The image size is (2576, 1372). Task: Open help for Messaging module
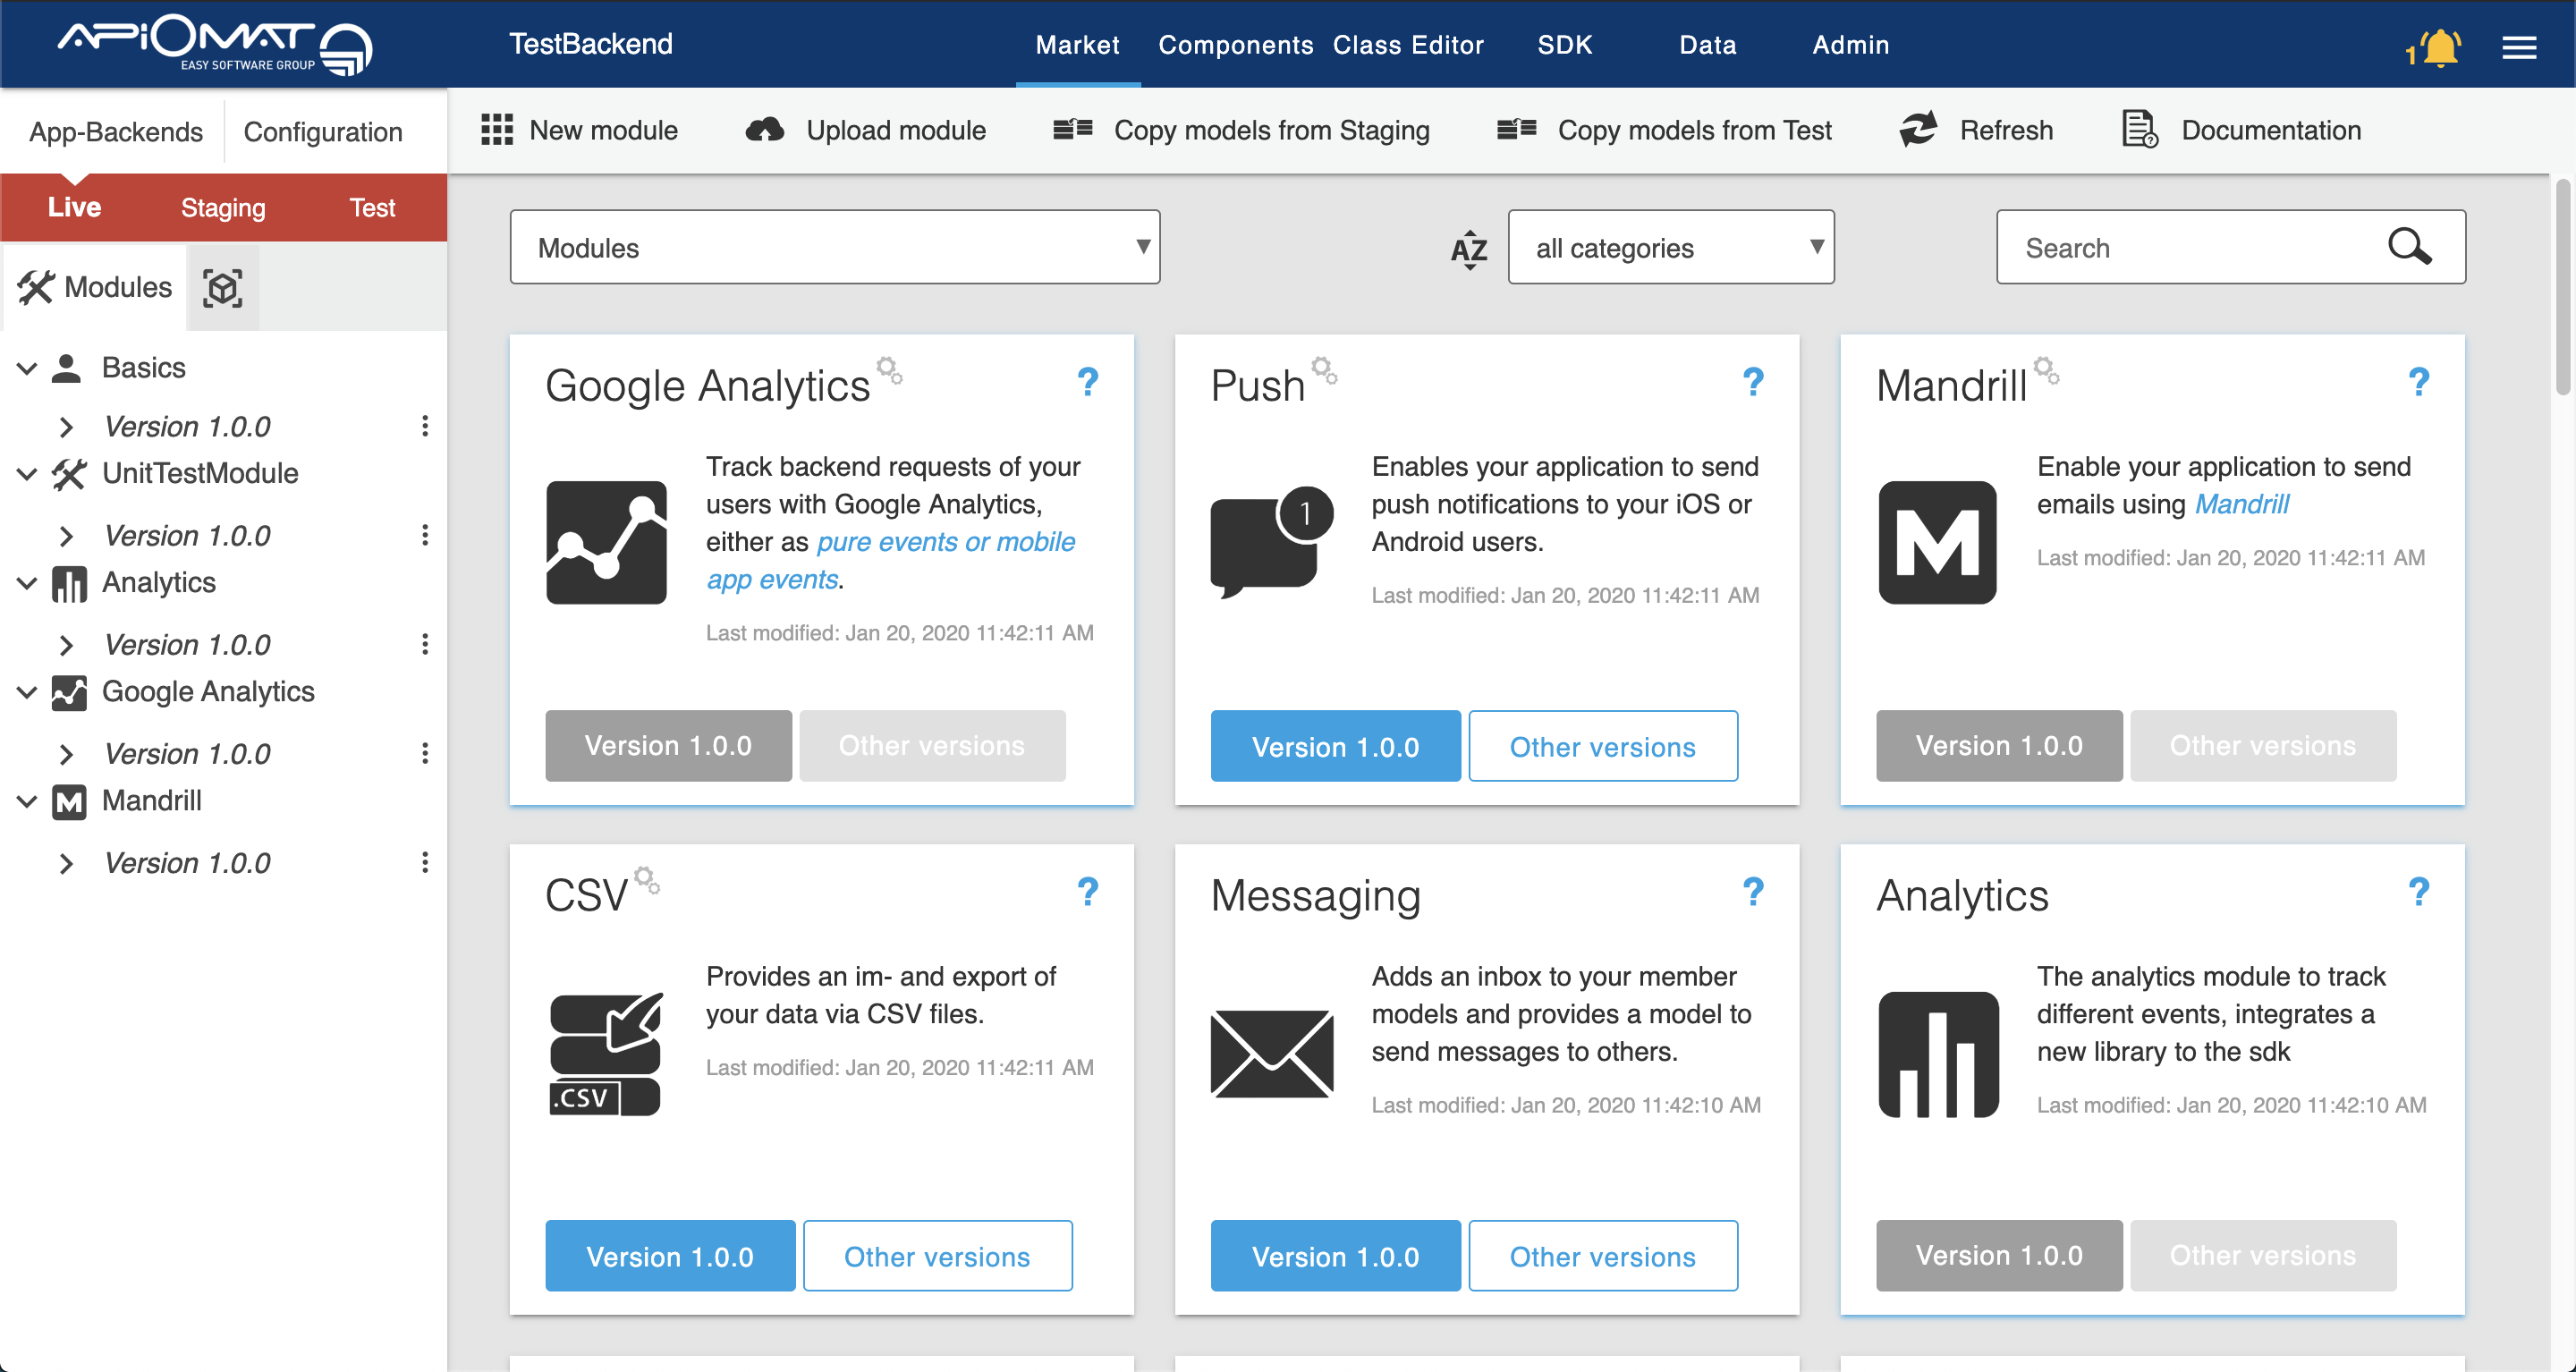[x=1753, y=891]
